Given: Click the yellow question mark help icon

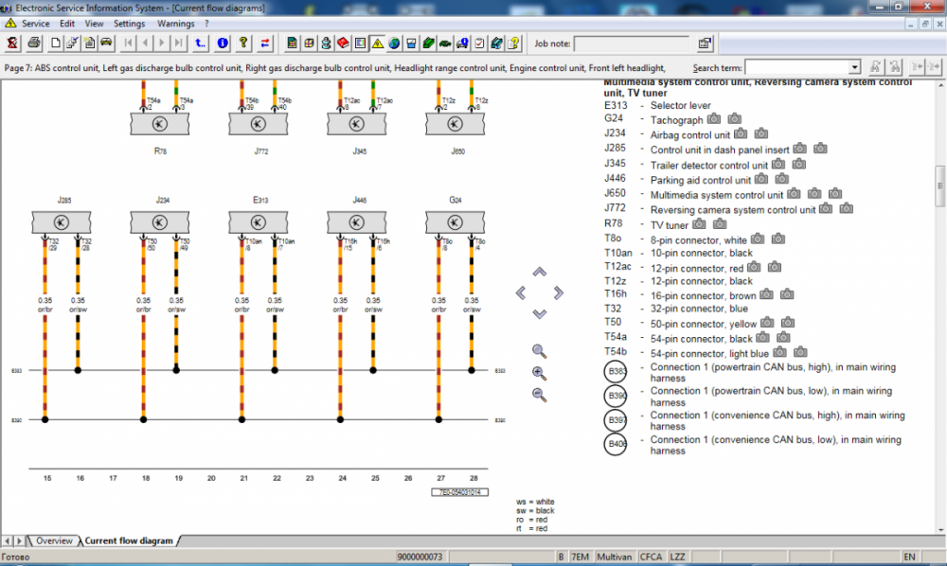Looking at the screenshot, I should (x=243, y=43).
